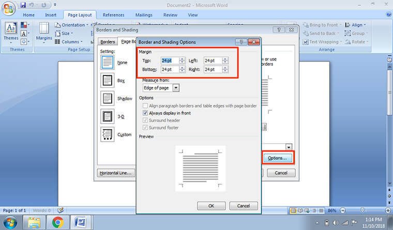Image resolution: width=393 pixels, height=230 pixels.
Task: Click the Action Center flag tray icon
Action: click(354, 222)
